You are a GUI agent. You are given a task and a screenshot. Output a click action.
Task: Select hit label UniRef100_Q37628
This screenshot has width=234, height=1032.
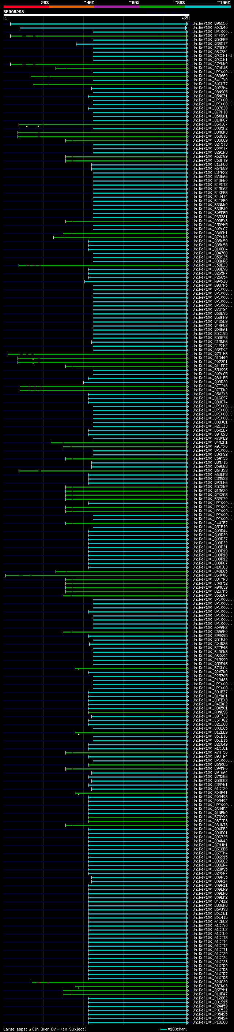pyautogui.click(x=210, y=108)
